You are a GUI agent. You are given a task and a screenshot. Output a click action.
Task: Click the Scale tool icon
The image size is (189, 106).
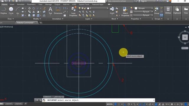pyautogui.click(x=34, y=15)
